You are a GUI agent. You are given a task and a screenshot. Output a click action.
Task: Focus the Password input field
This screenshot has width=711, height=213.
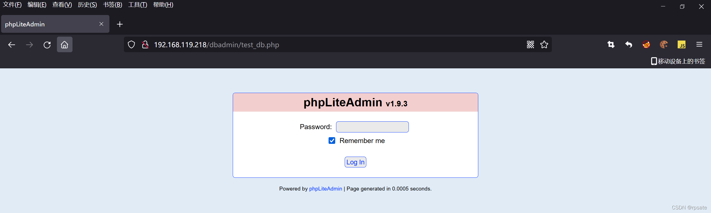click(x=372, y=127)
